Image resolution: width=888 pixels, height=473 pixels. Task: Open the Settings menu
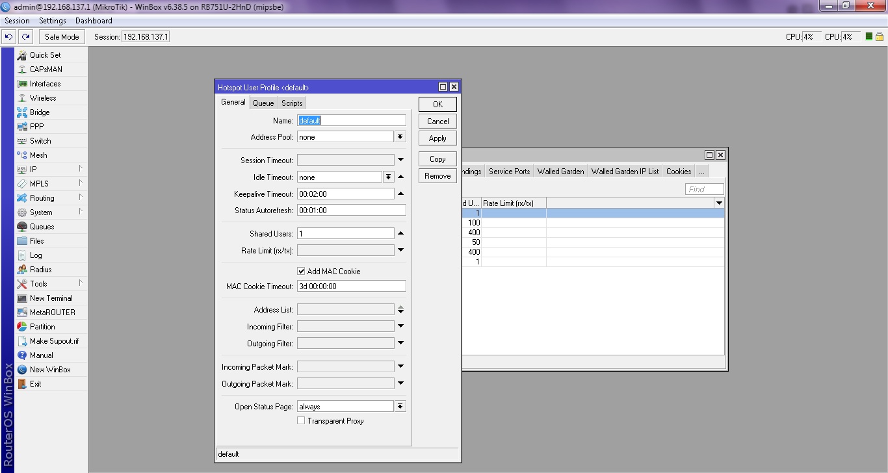pos(53,21)
